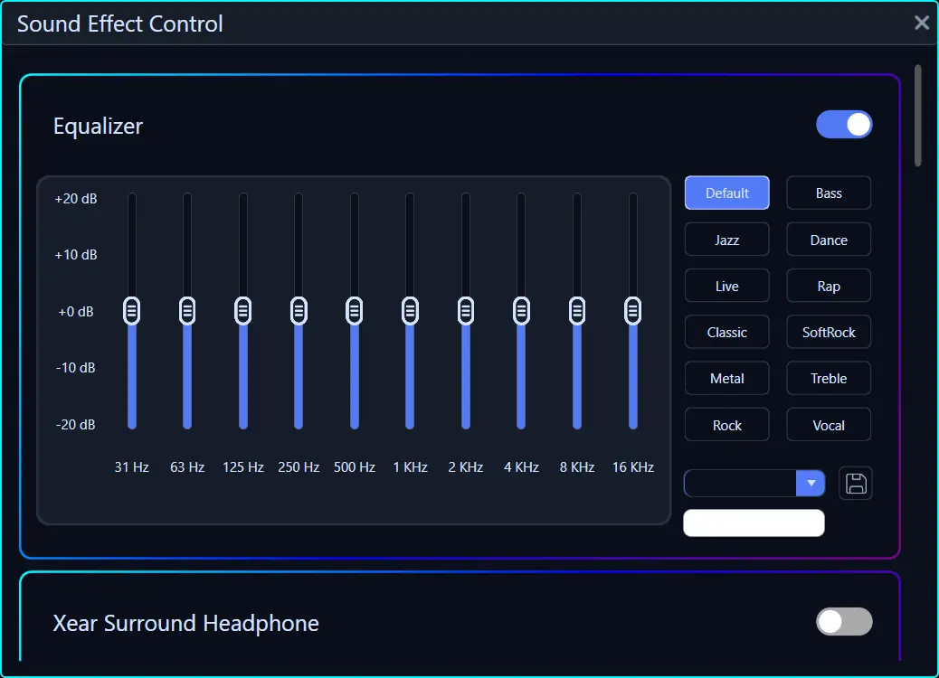The width and height of the screenshot is (939, 678).
Task: Select the Vocal preset
Action: tap(829, 425)
